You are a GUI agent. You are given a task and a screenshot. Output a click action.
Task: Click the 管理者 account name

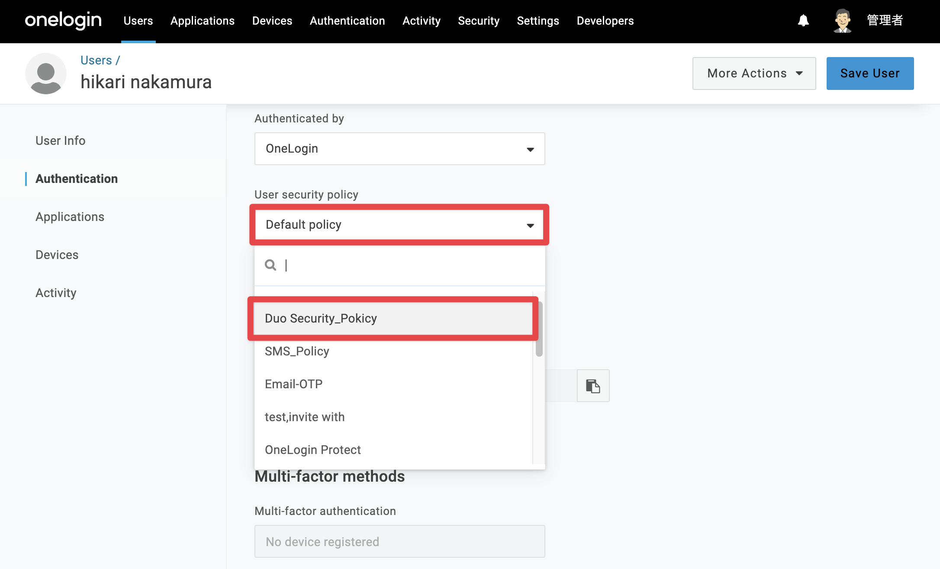[885, 20]
